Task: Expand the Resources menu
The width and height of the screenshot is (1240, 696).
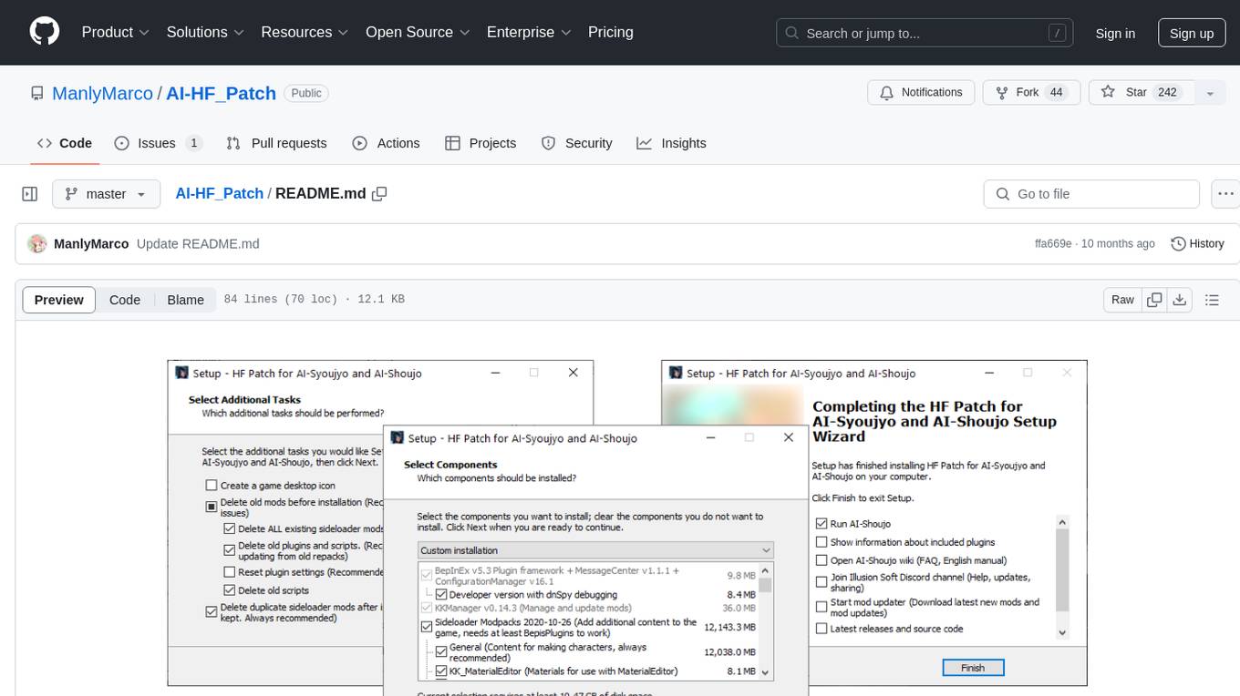Action: 305,32
